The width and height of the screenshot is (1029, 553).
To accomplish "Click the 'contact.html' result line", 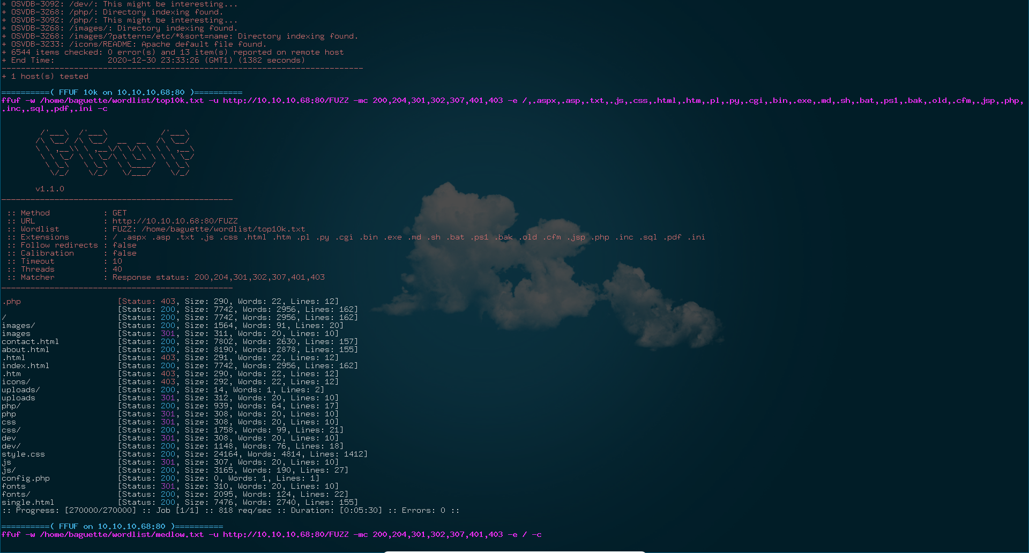I will click(x=180, y=342).
